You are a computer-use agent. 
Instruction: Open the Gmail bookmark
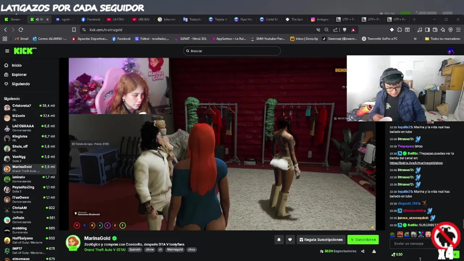[x=22, y=39]
